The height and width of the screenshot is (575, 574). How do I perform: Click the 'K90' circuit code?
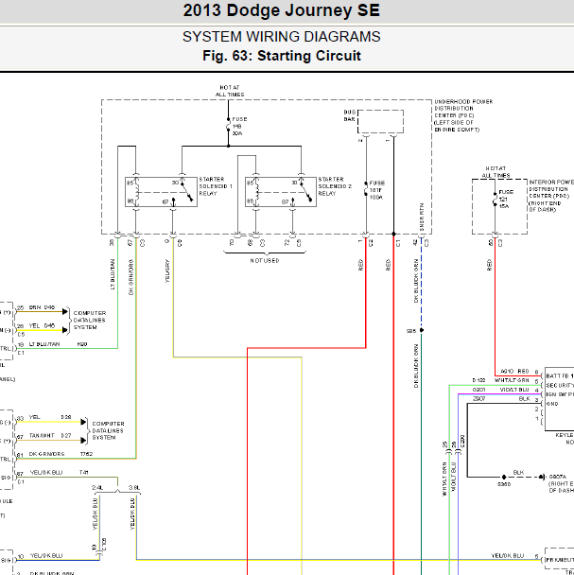82,344
